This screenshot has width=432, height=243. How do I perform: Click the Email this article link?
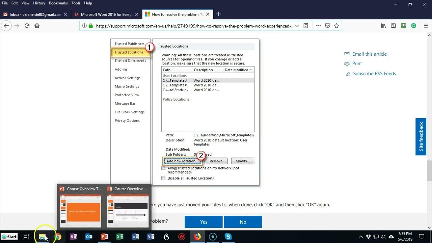coord(369,54)
